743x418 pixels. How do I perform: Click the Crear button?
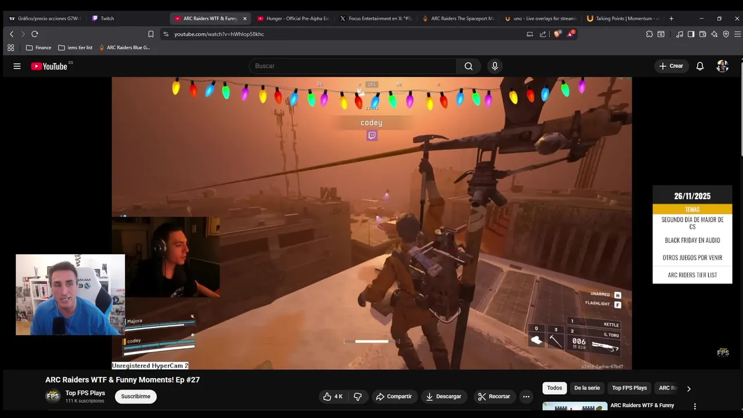pos(671,66)
